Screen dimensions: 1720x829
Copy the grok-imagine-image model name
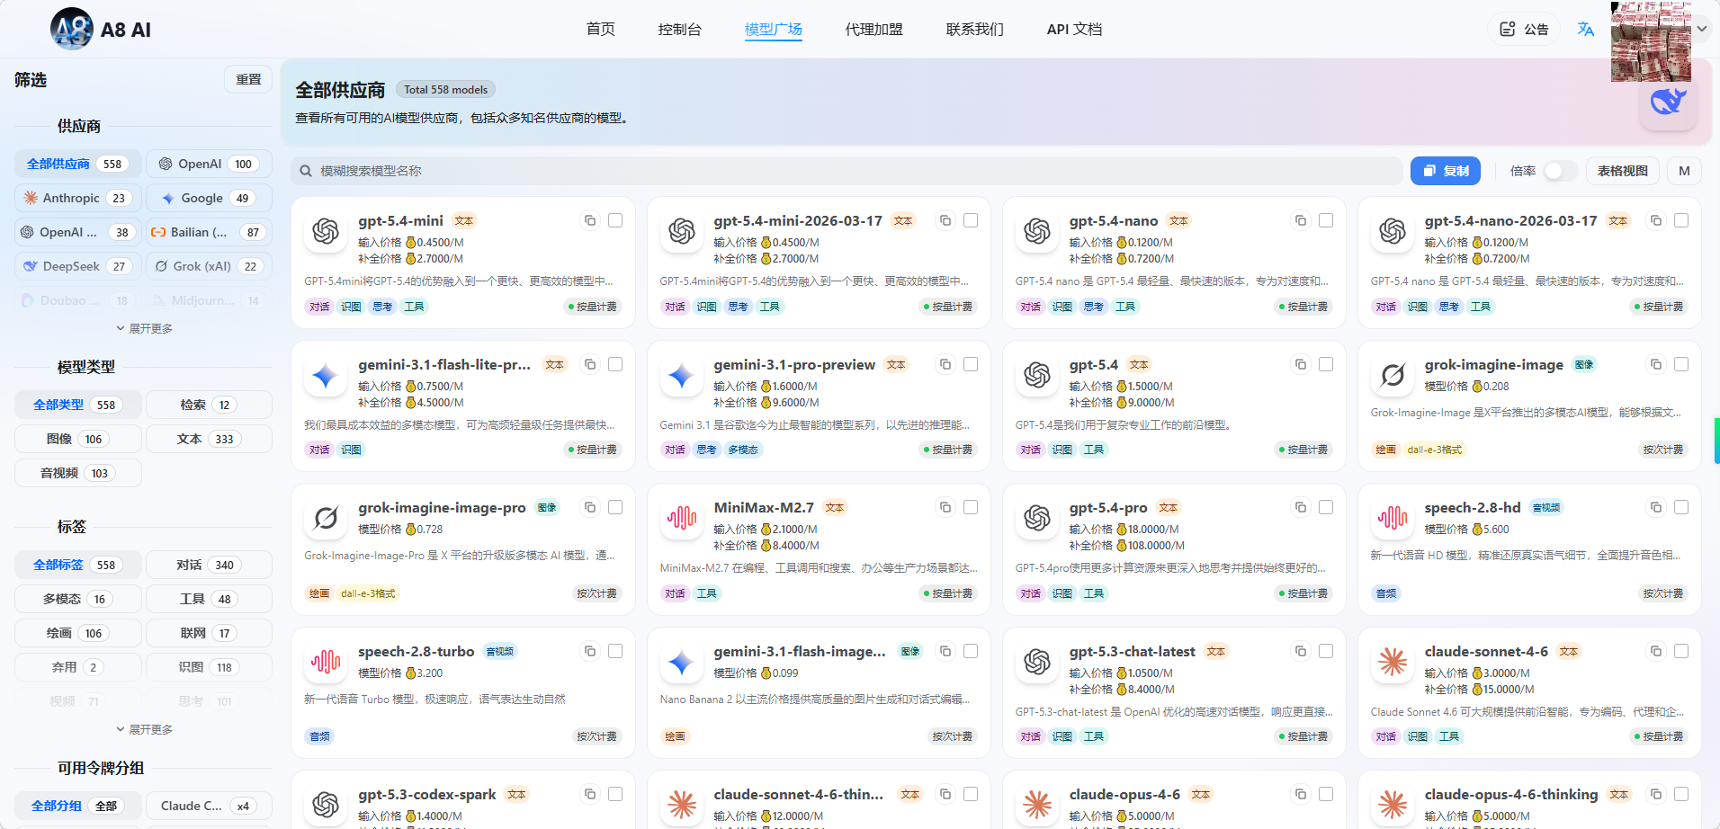click(x=1656, y=364)
